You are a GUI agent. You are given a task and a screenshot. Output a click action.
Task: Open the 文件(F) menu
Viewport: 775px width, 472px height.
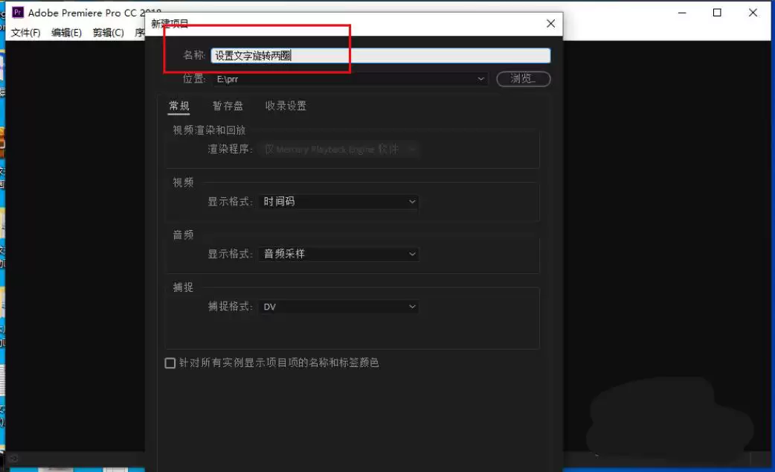point(26,33)
